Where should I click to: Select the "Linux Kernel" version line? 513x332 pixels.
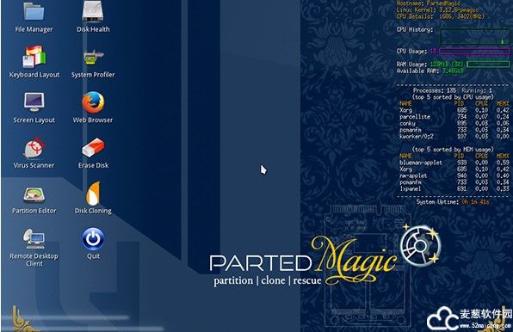point(437,9)
